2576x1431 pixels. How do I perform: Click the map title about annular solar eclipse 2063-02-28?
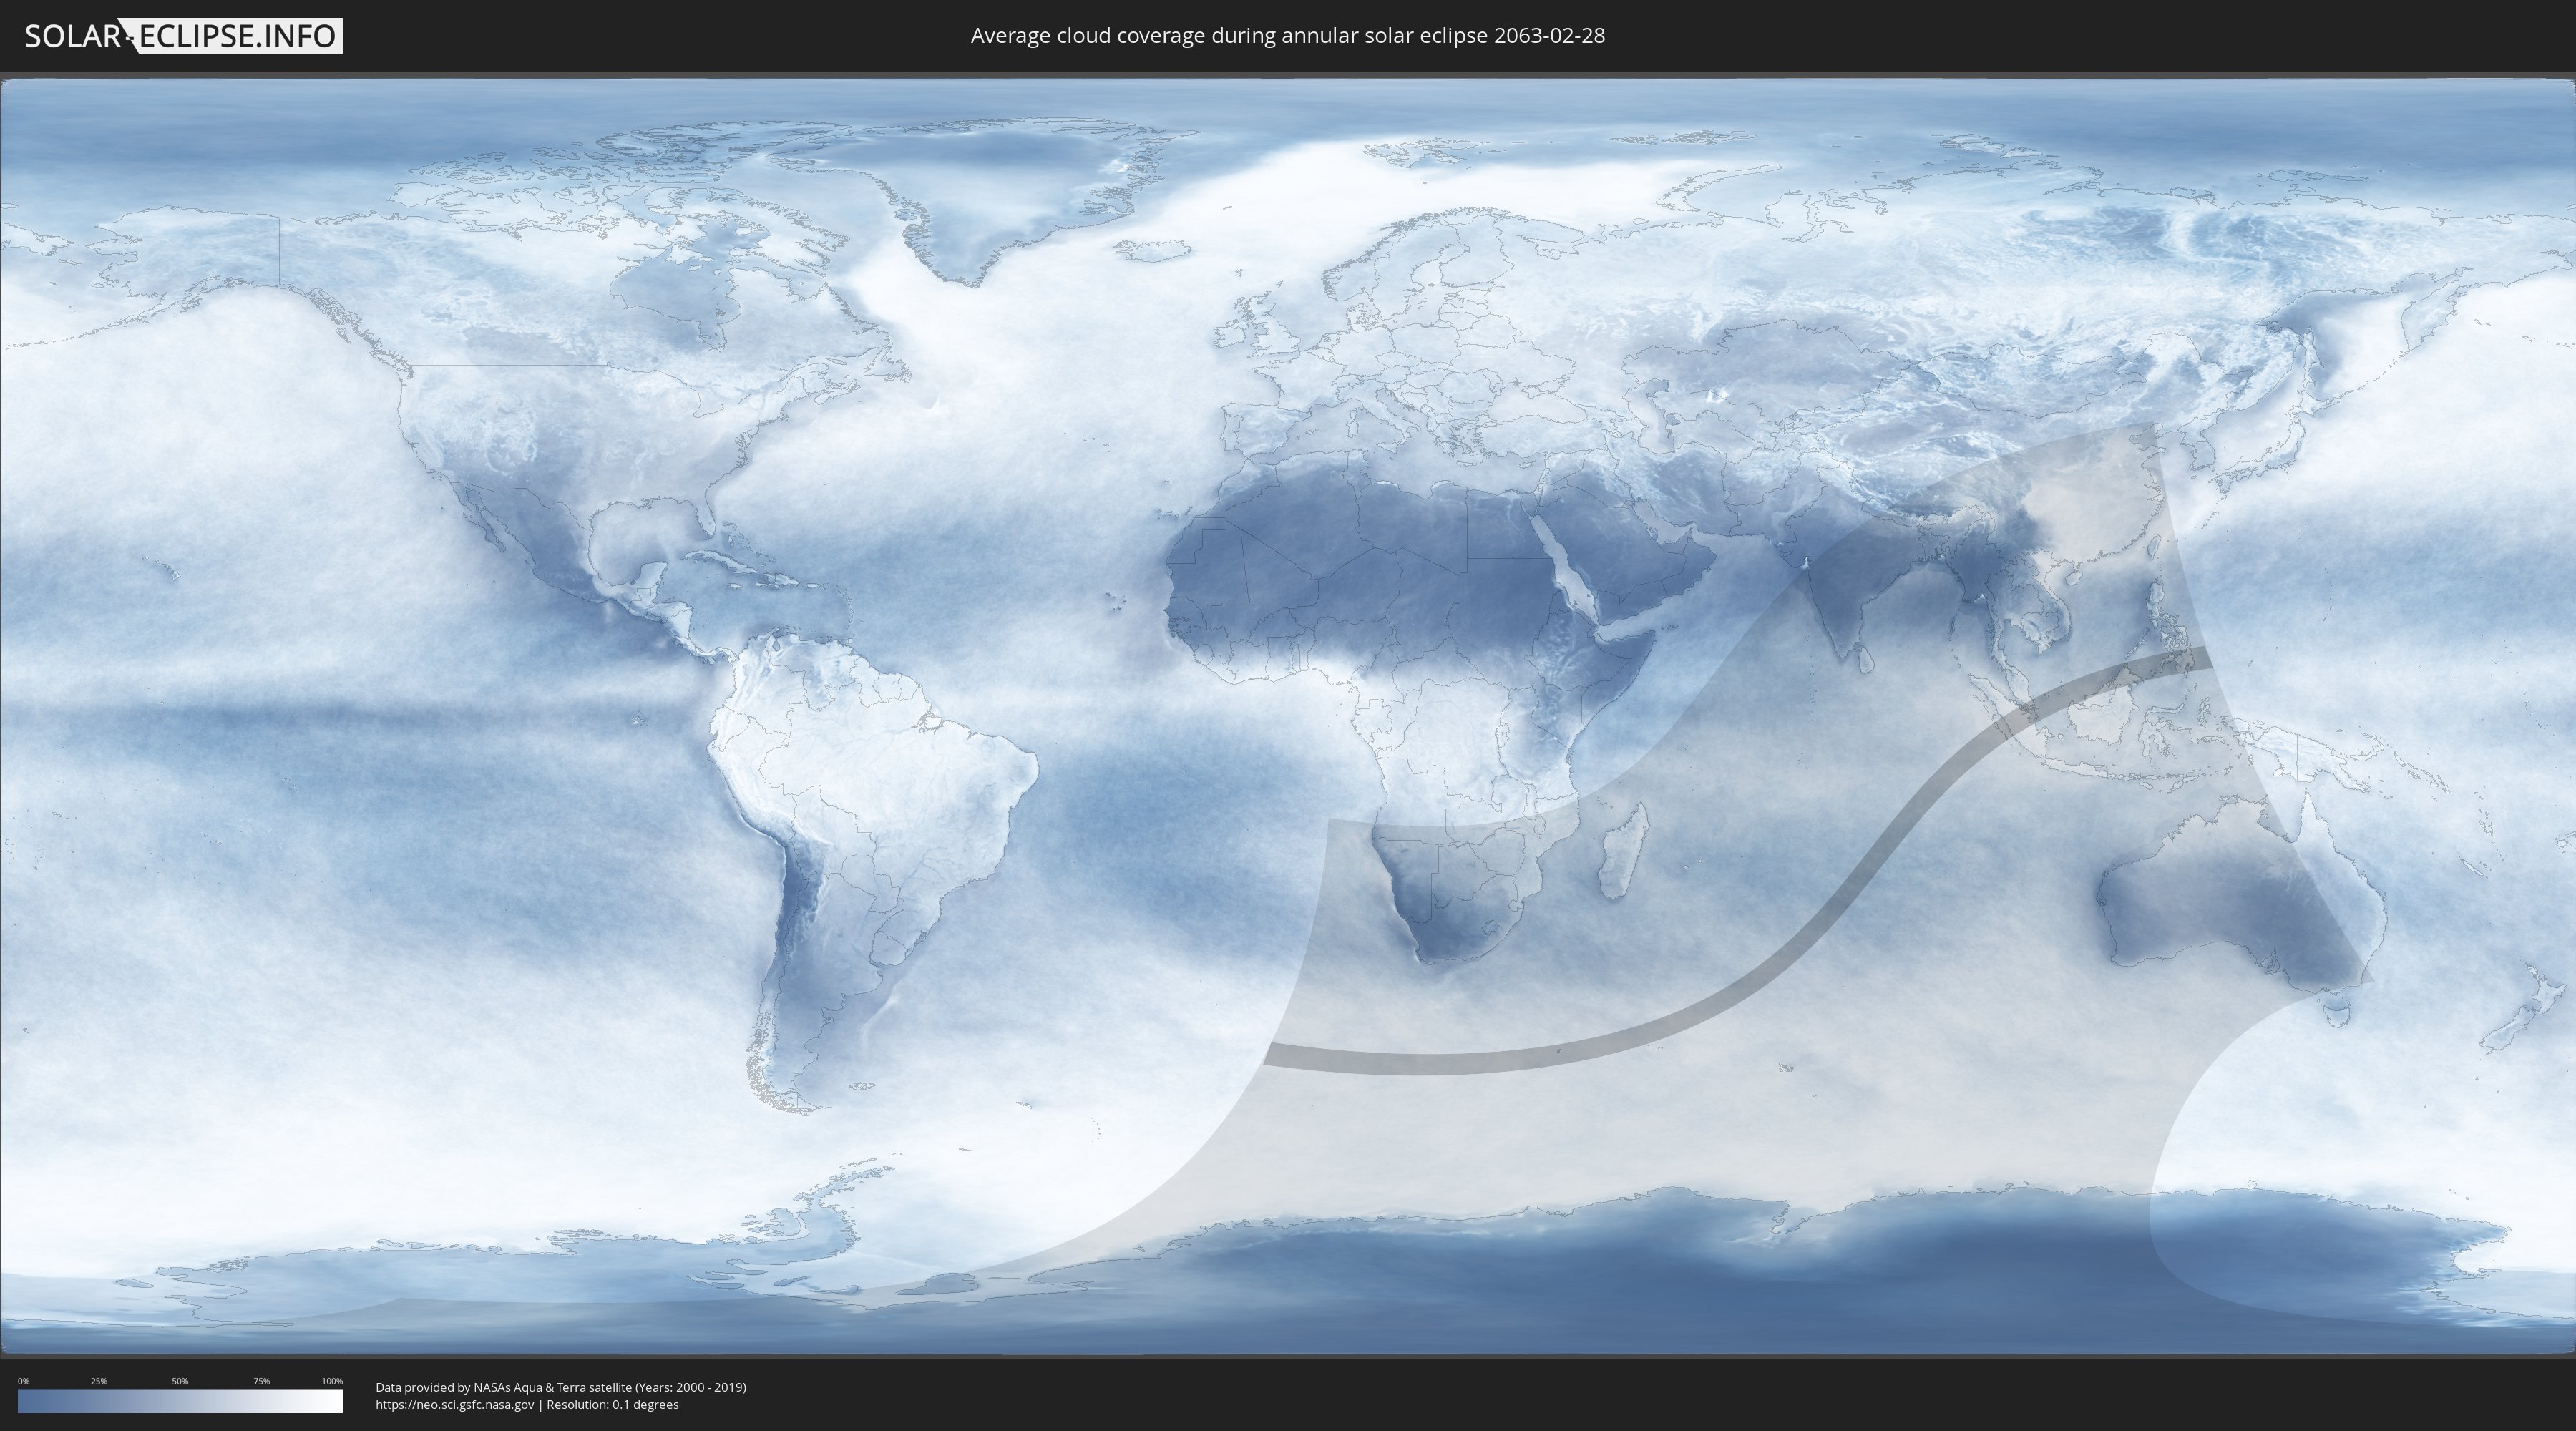pos(1287,36)
